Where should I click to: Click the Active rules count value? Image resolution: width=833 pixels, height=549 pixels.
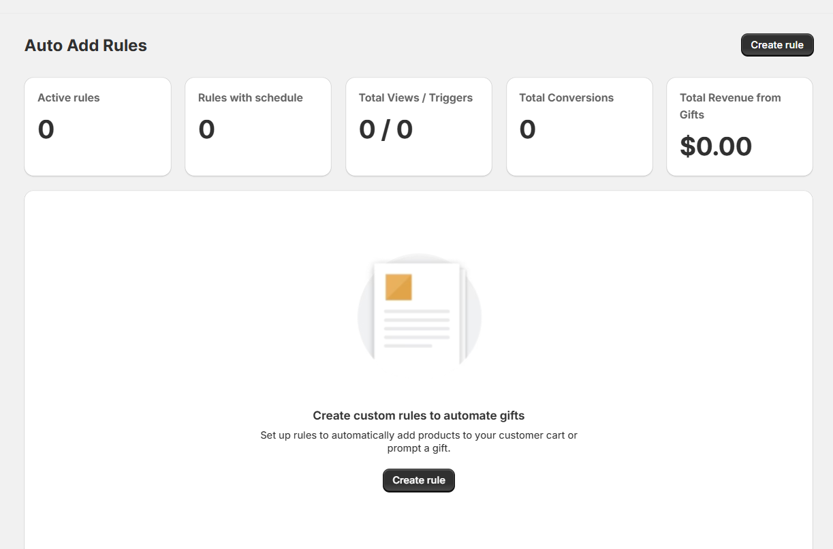pos(46,129)
